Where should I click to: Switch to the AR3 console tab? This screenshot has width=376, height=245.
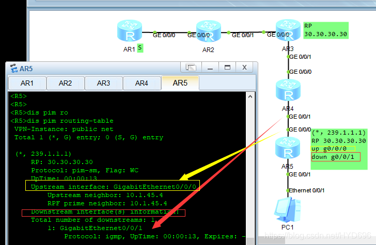(x=103, y=83)
